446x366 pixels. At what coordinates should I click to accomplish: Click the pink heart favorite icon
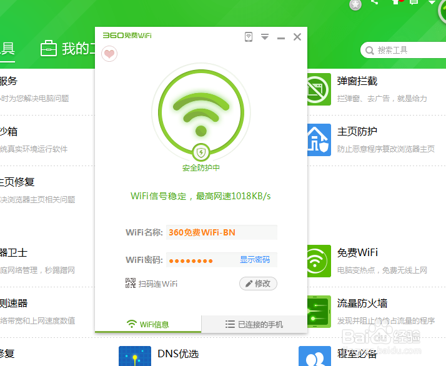tap(109, 54)
